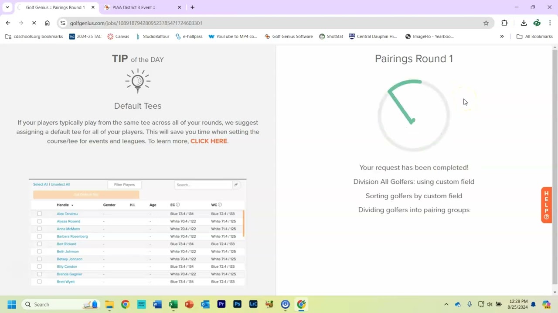The width and height of the screenshot is (558, 313).
Task: Click the Handle column sort arrow
Action: 72,205
